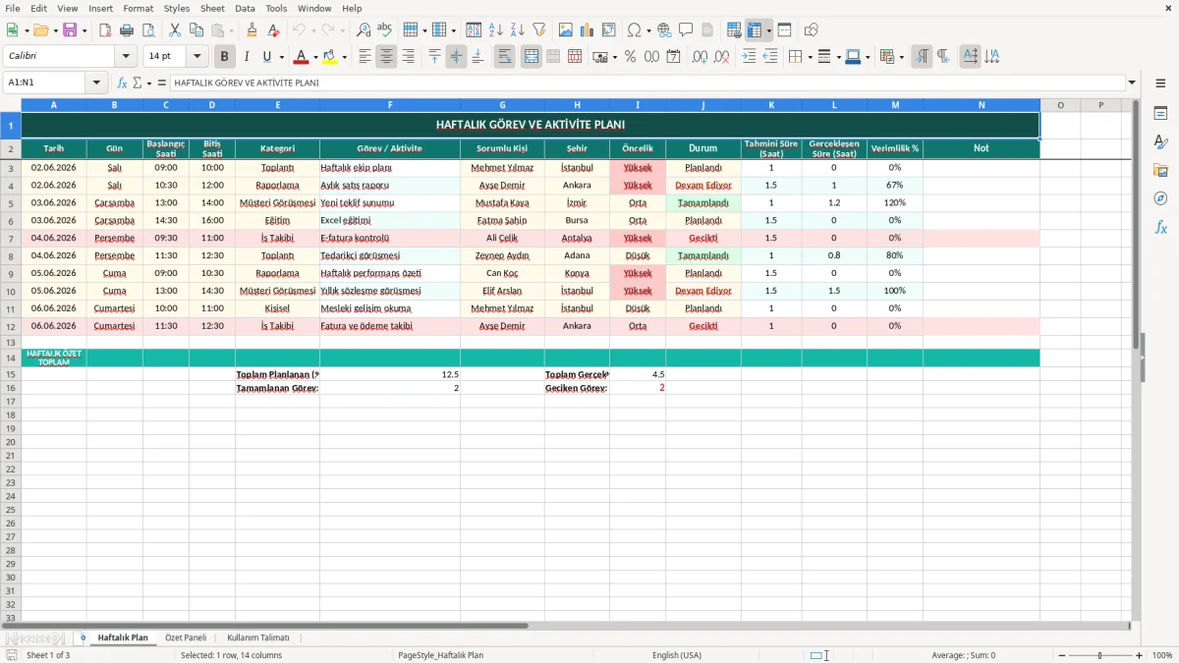Click the Save document icon
The width and height of the screenshot is (1179, 663).
click(70, 30)
